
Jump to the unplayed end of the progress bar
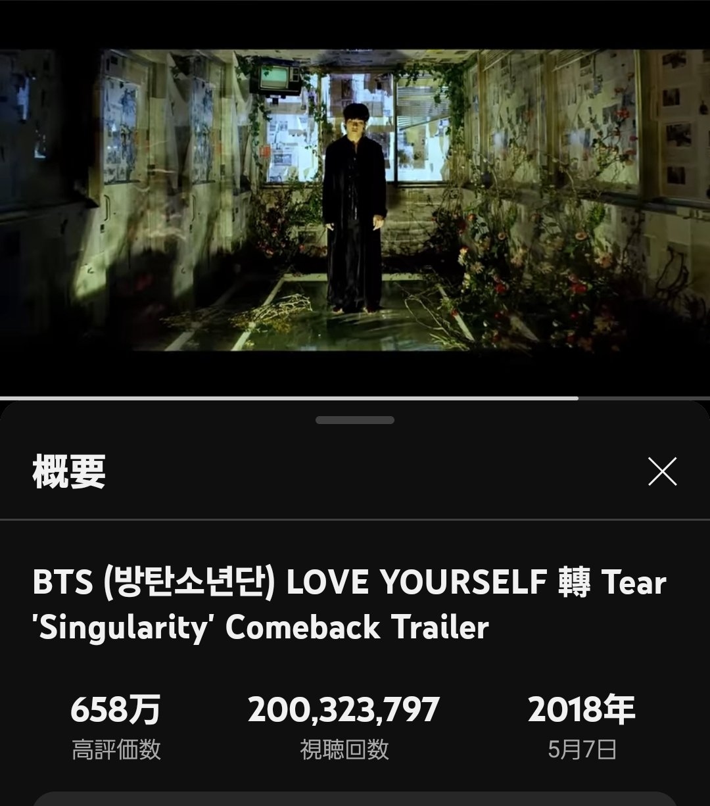pos(644,398)
